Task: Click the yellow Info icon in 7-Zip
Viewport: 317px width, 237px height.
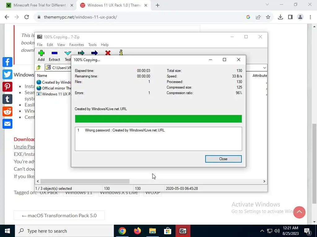Action: click(121, 52)
